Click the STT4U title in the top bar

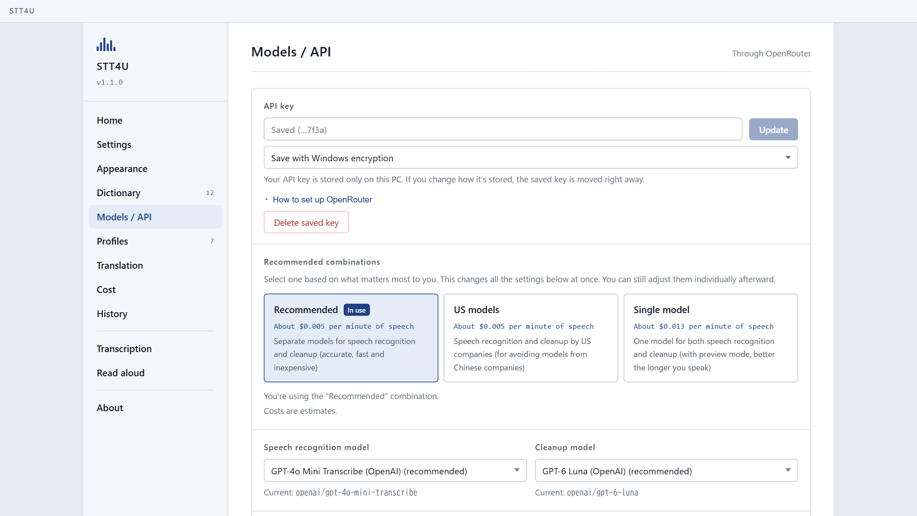click(x=22, y=11)
